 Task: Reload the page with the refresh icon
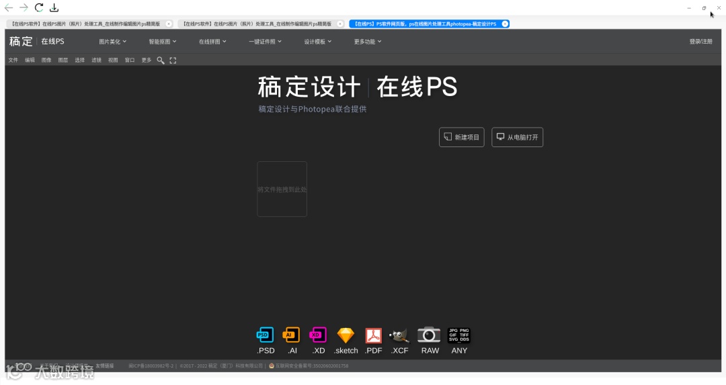point(39,7)
